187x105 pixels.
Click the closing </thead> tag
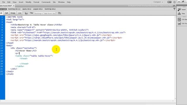[24, 64]
